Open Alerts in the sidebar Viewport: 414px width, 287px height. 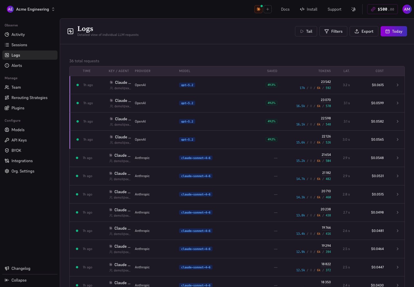coord(30,65)
